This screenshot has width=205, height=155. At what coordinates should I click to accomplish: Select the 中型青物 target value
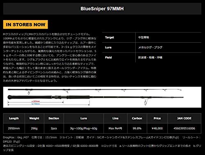pyautogui.click(x=143, y=37)
